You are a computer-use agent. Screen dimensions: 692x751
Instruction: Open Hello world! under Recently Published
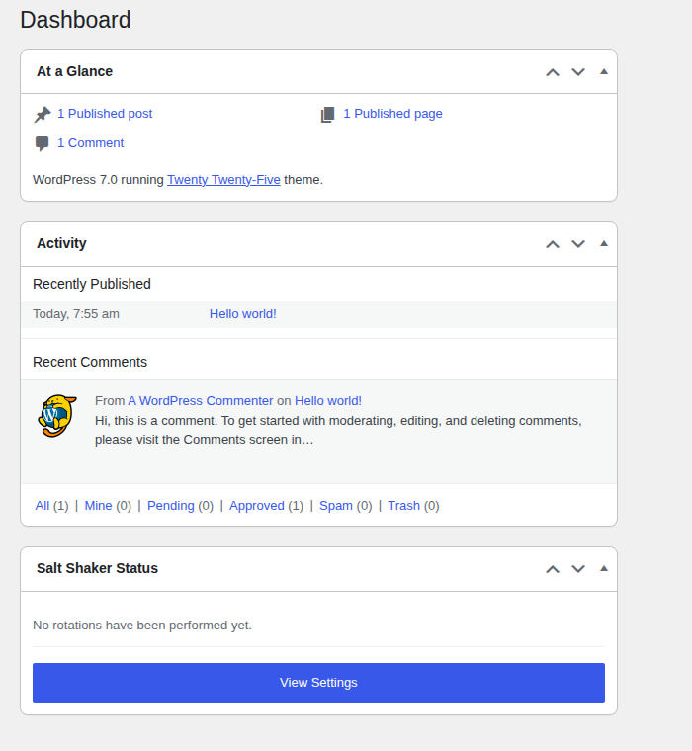(x=242, y=314)
